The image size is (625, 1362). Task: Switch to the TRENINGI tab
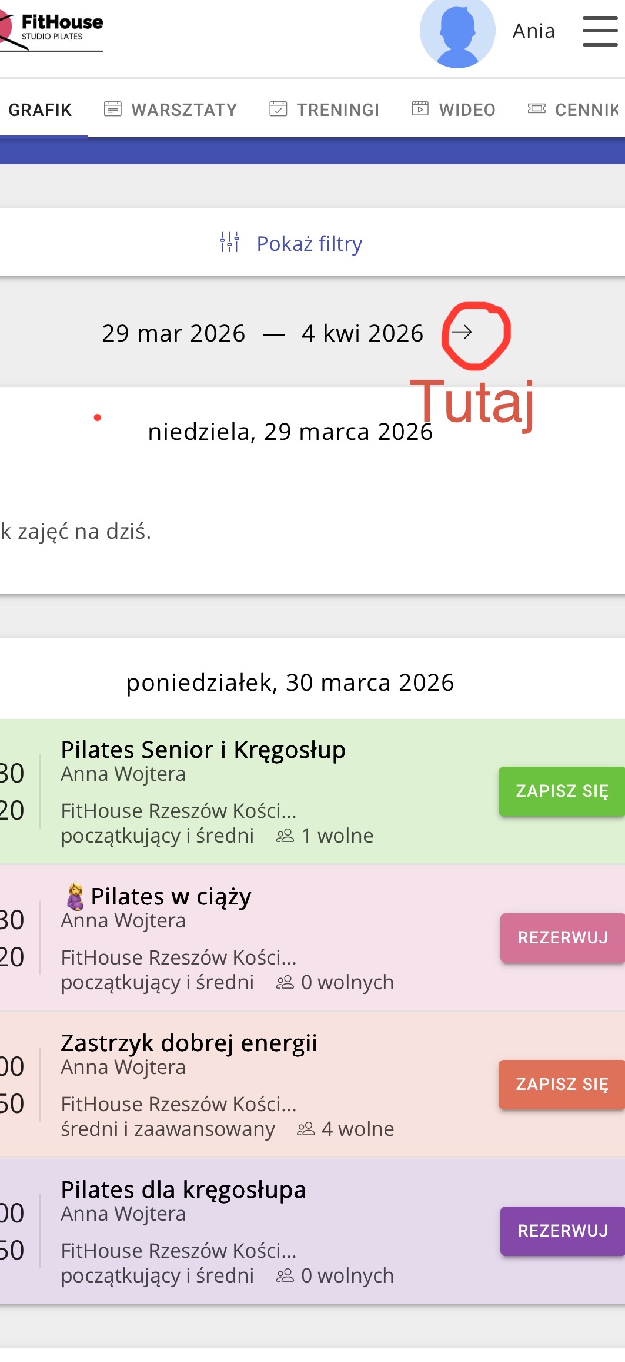pyautogui.click(x=337, y=110)
